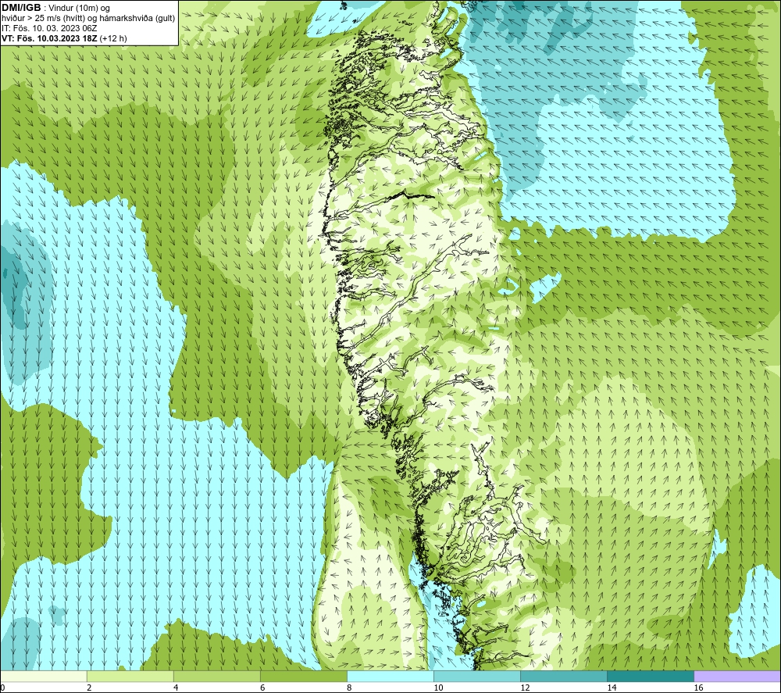Viewport: 781px width, 693px height.
Task: Click the '6' label on the wind scale
Action: (262, 688)
